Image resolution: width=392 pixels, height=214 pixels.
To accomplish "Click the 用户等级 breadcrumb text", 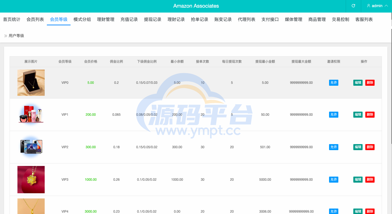I will coord(16,36).
